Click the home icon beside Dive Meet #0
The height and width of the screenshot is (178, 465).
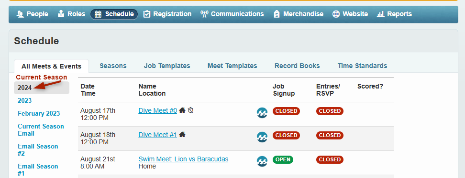pos(182,110)
